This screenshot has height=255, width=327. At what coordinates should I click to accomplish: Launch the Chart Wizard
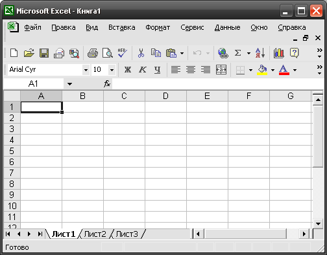coord(279,53)
